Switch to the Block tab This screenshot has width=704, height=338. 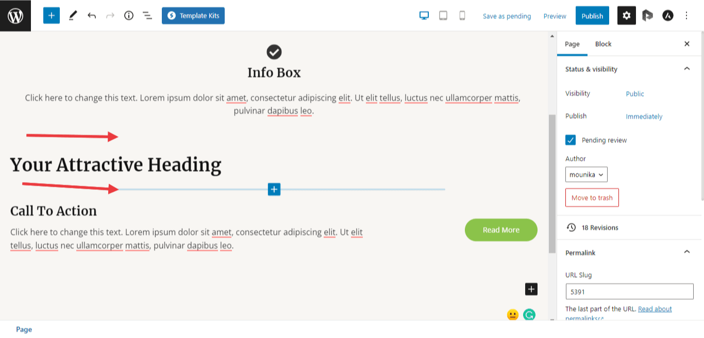click(x=603, y=44)
